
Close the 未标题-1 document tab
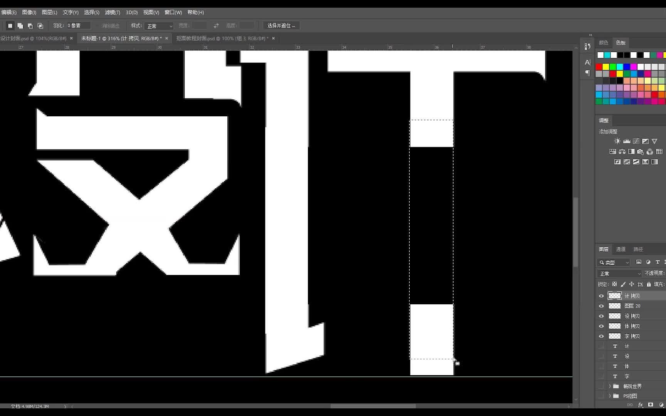click(166, 38)
